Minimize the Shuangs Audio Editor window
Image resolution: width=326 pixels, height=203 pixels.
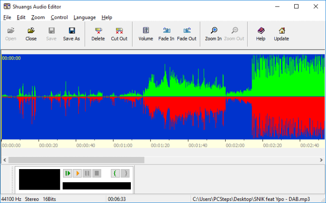[277, 7]
